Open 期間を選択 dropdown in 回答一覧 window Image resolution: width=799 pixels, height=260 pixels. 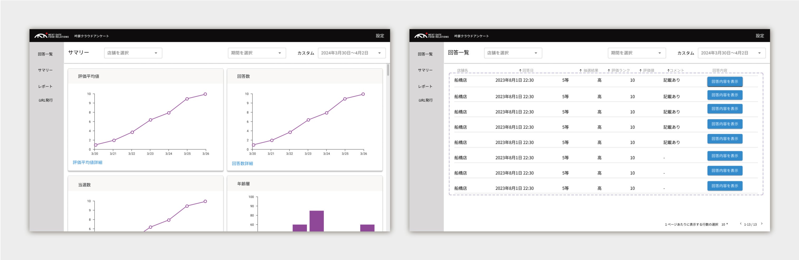[637, 53]
